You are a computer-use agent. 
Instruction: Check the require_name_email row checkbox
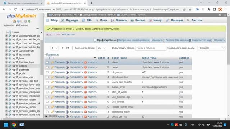point(47,107)
